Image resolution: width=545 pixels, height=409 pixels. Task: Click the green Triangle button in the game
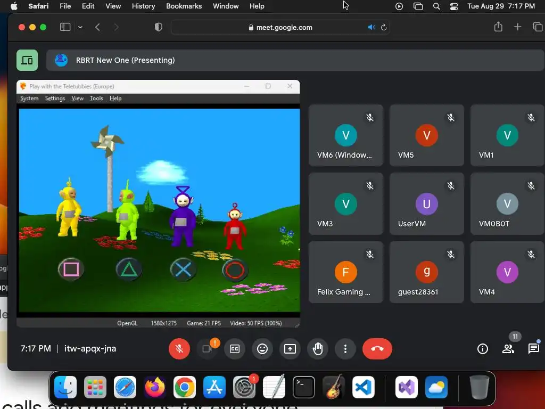[129, 269]
